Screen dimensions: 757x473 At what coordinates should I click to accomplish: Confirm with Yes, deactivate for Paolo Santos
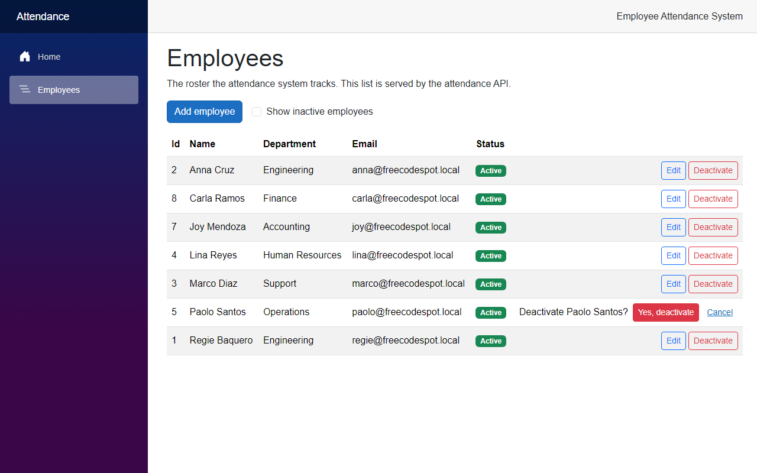pyautogui.click(x=666, y=312)
